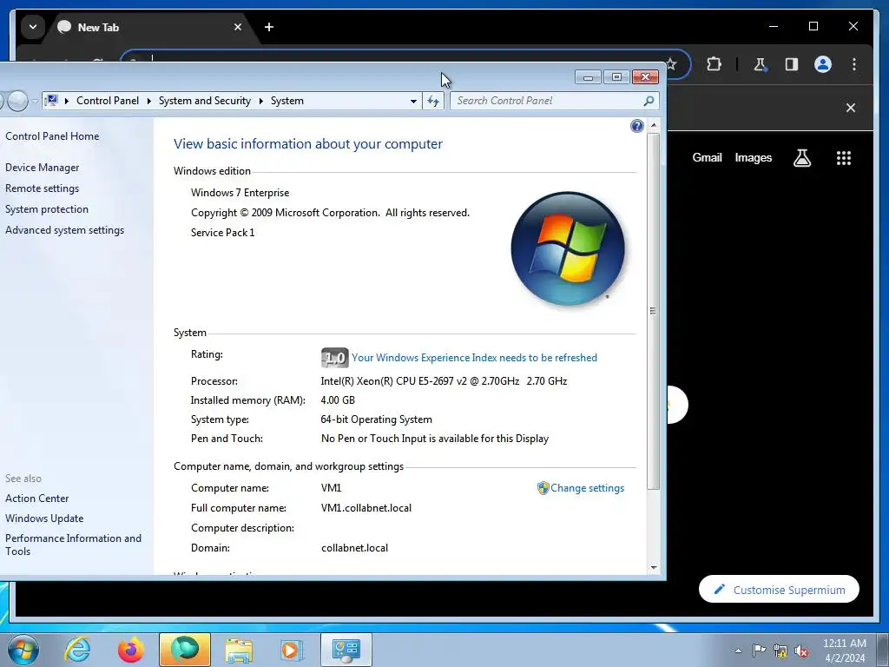Open Windows Explorer folder on taskbar
889x667 pixels.
[239, 650]
